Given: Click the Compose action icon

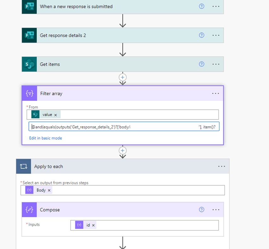Looking at the screenshot, I should pyautogui.click(x=29, y=210).
